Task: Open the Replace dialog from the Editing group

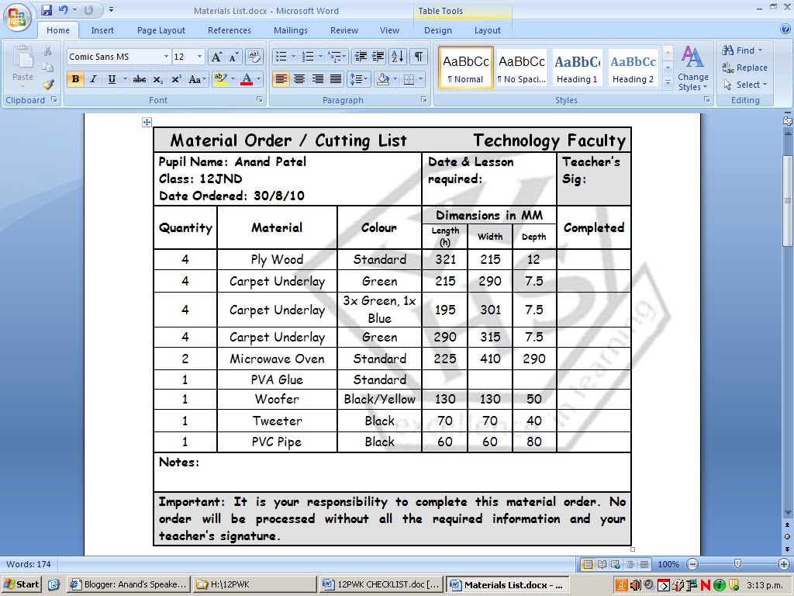Action: point(745,68)
